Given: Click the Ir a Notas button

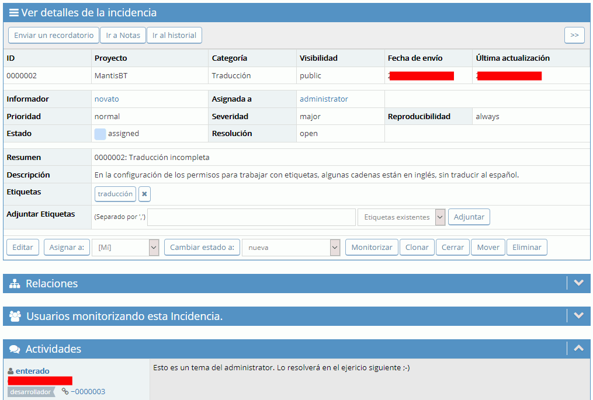Looking at the screenshot, I should [x=123, y=36].
